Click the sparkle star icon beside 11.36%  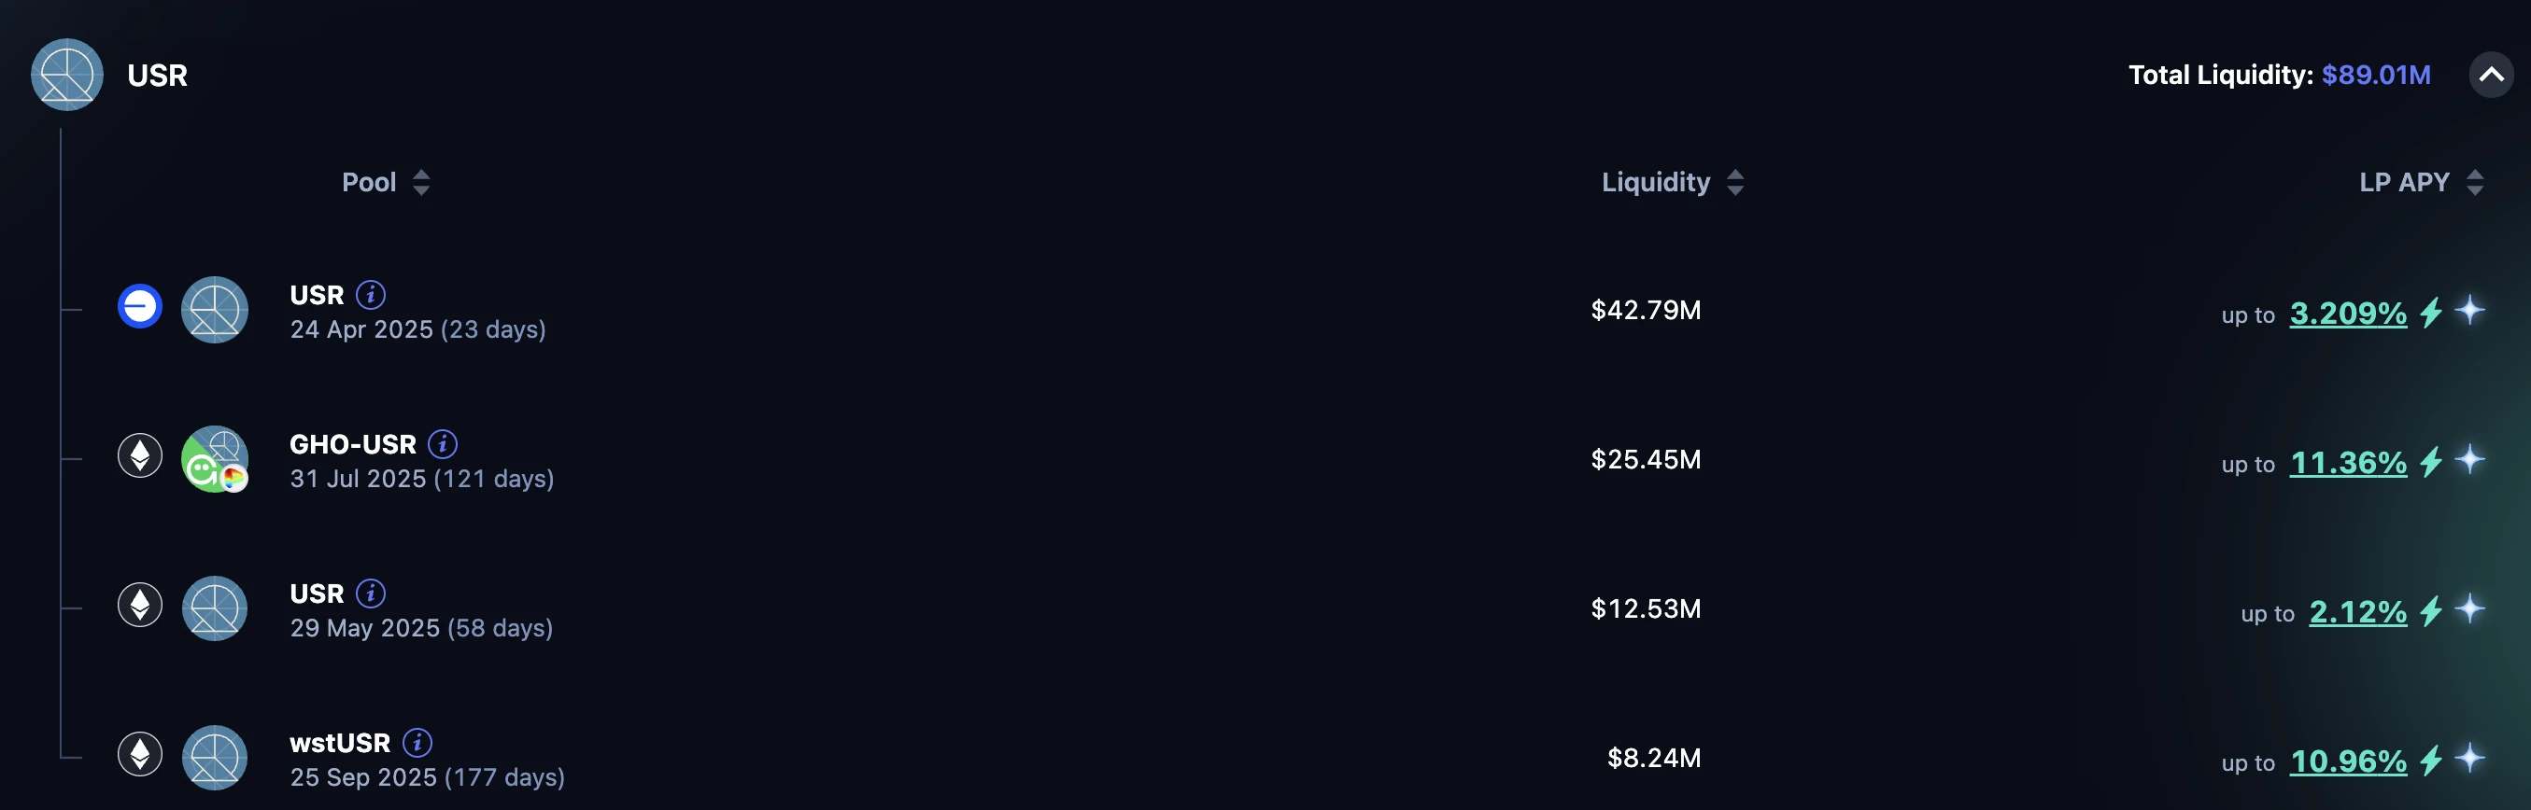point(2469,459)
